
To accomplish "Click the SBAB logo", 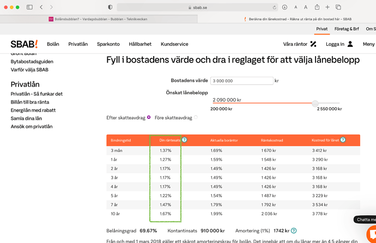I will 24,44.
